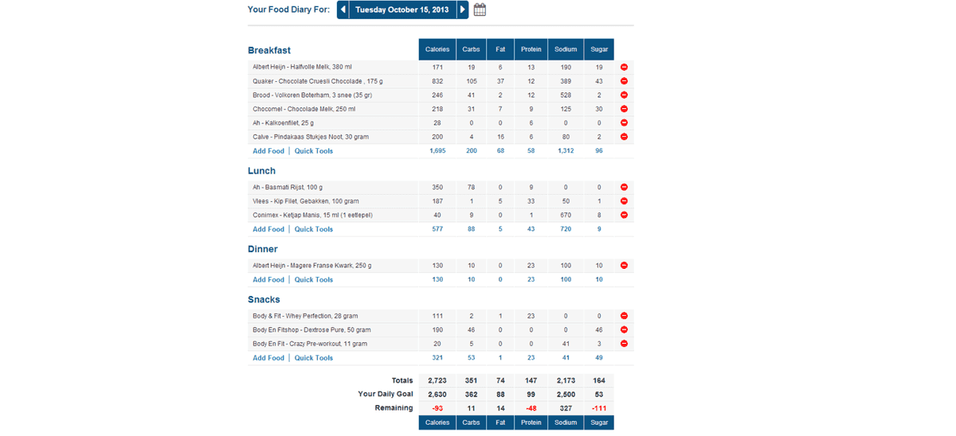This screenshot has width=956, height=436.
Task: Remove Whey Perfection snack entry
Action: click(624, 317)
